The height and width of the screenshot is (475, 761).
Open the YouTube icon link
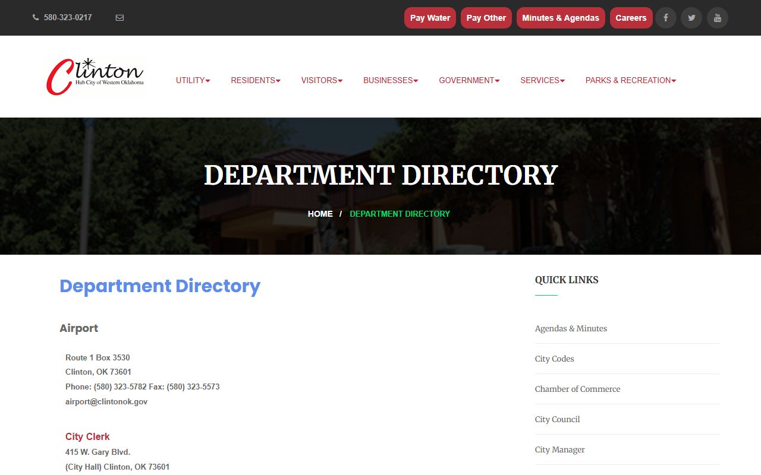coord(718,18)
